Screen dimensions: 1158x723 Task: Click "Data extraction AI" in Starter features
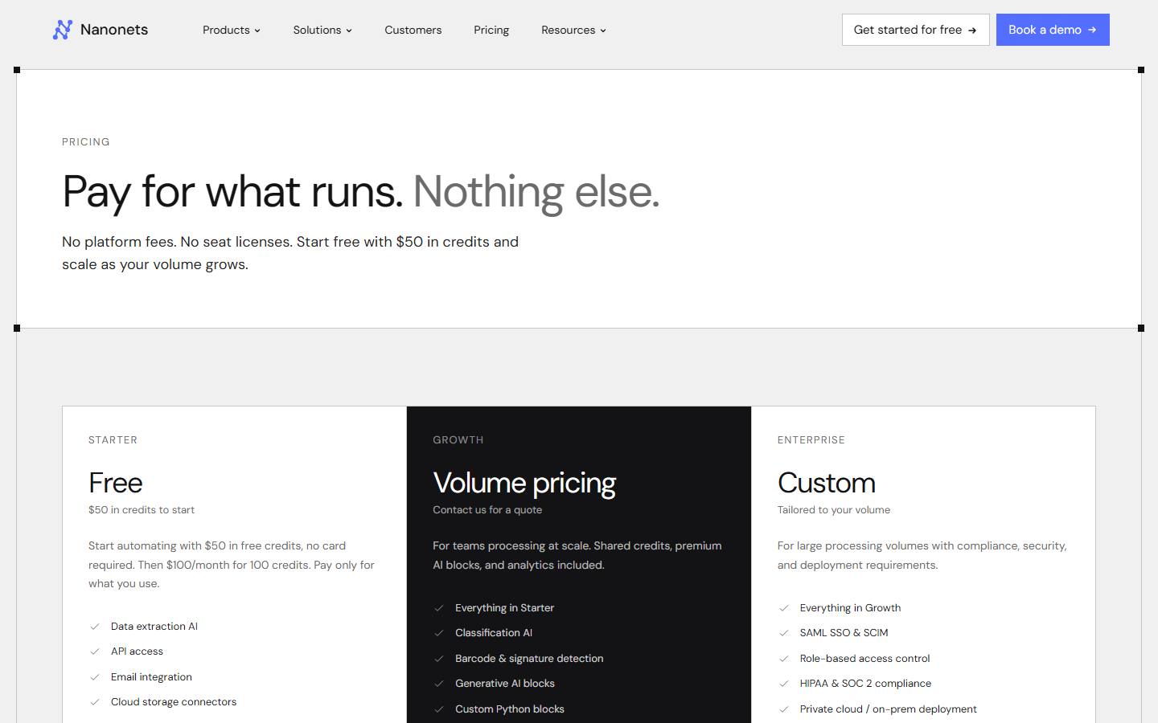[x=154, y=627]
